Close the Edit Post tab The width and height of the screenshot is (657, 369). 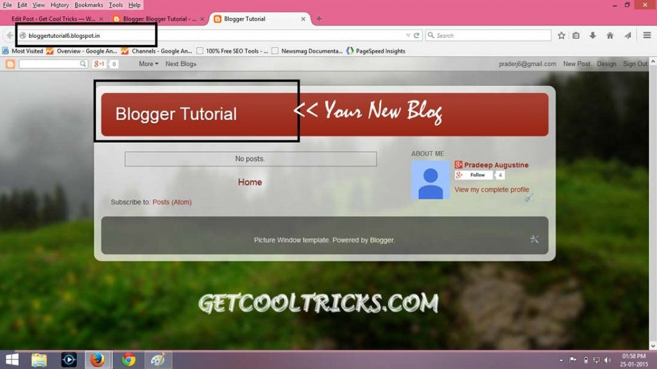tap(101, 19)
